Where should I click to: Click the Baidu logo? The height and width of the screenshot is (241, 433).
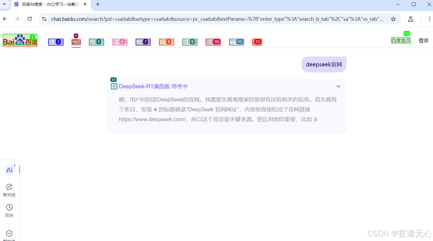(x=20, y=40)
